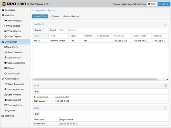This screenshot has height=128, width=171.
Task: Select the Time zone Europe/Vienna row
Action: [100, 119]
